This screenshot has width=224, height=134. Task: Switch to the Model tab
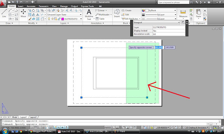tap(15, 117)
